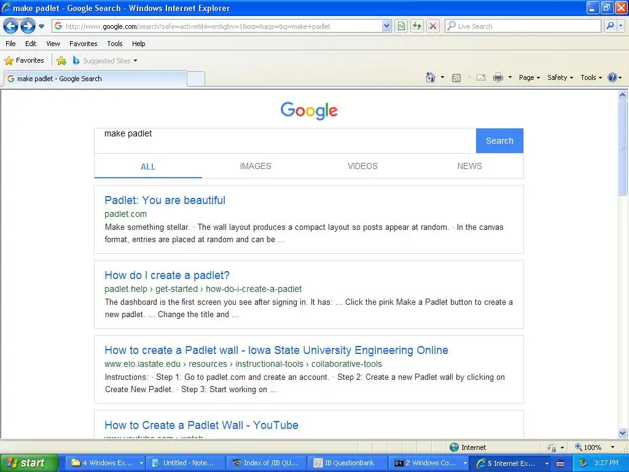Open How to Create a Padlet Wall - YouTube
Image resolution: width=629 pixels, height=472 pixels.
pos(201,425)
